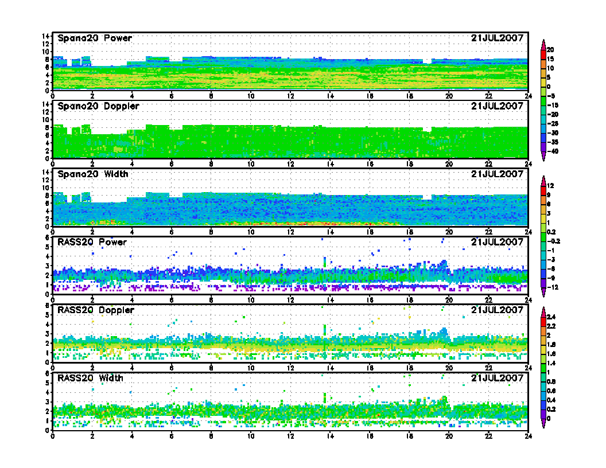606x468 pixels.
Task: Click the '3' y-axis label of RASS20 Doppler panel
Action: tap(48, 334)
